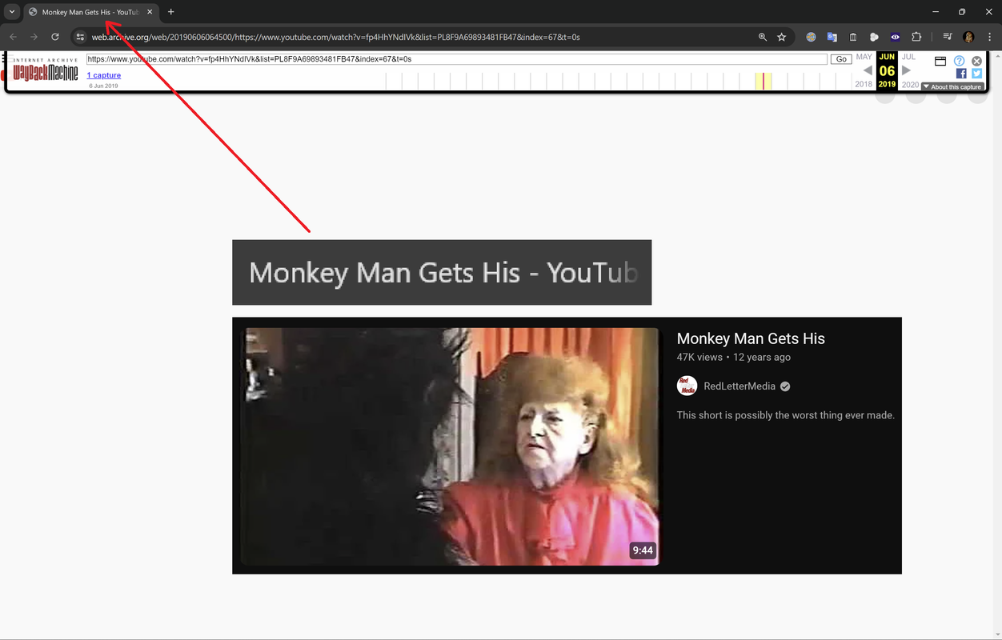
Task: Select the highlighted capture marker on timeline
Action: click(x=764, y=81)
